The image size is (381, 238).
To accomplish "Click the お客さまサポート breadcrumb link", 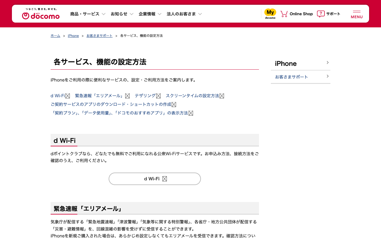I will [99, 36].
